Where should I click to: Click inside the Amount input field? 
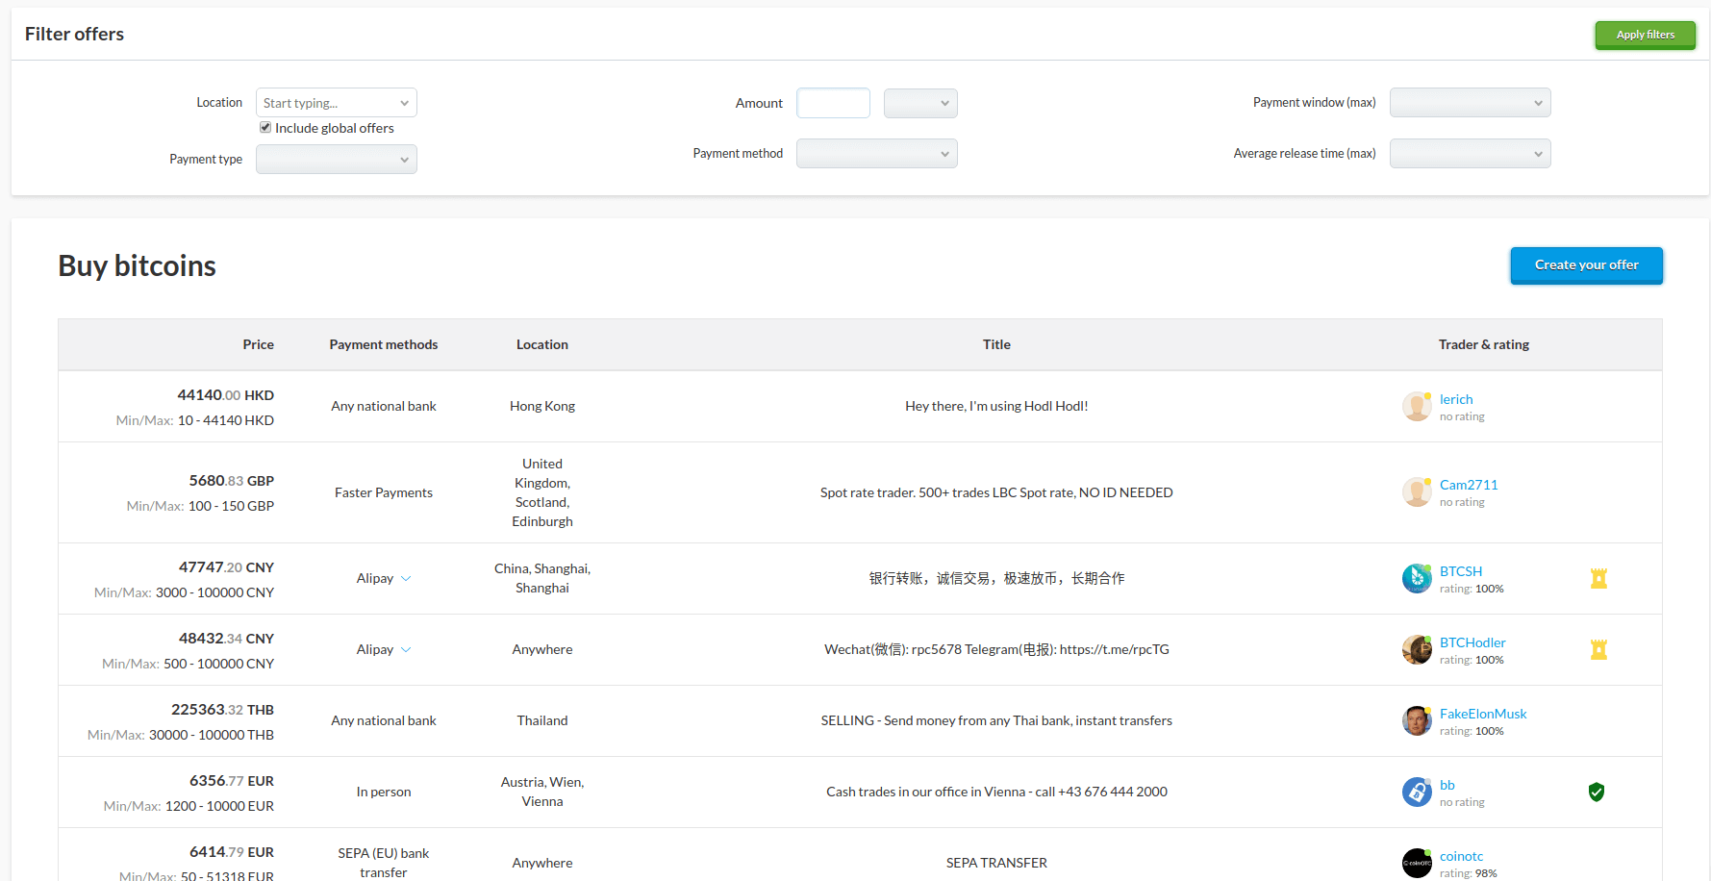[833, 103]
